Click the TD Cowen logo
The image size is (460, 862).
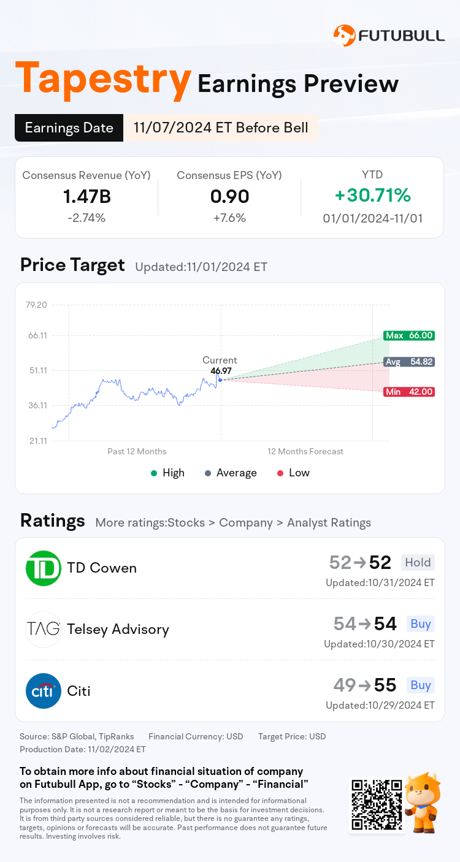44,568
